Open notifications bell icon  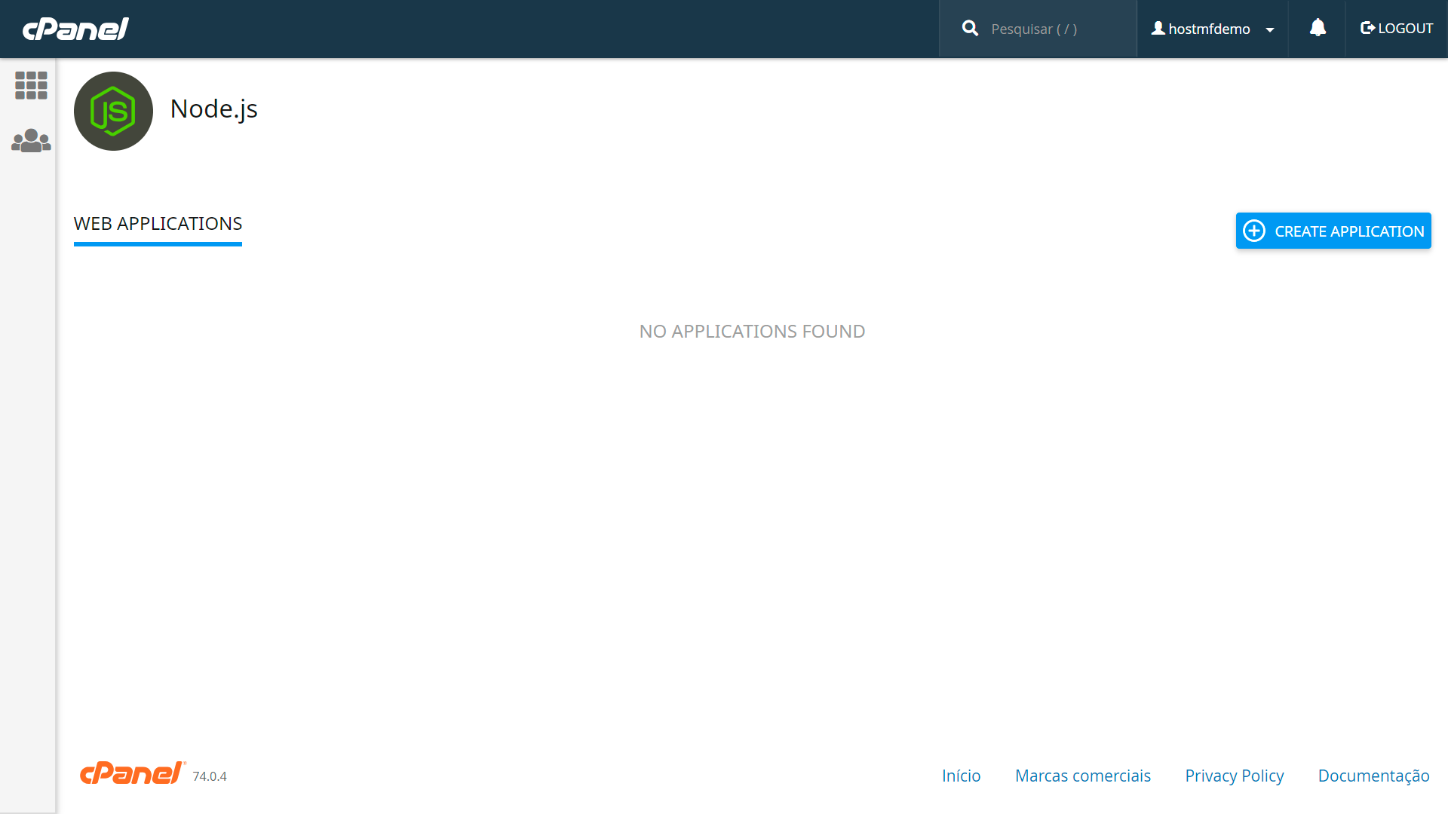(1318, 28)
